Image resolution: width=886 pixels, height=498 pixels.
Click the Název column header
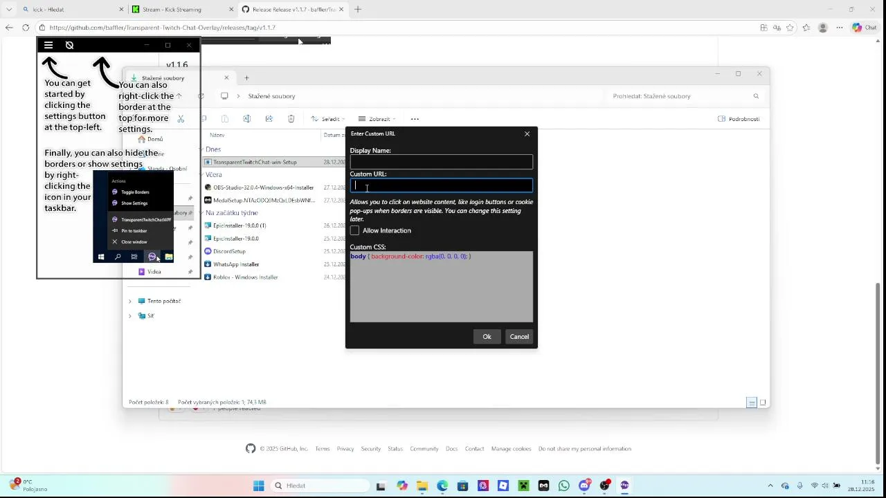[x=217, y=135]
